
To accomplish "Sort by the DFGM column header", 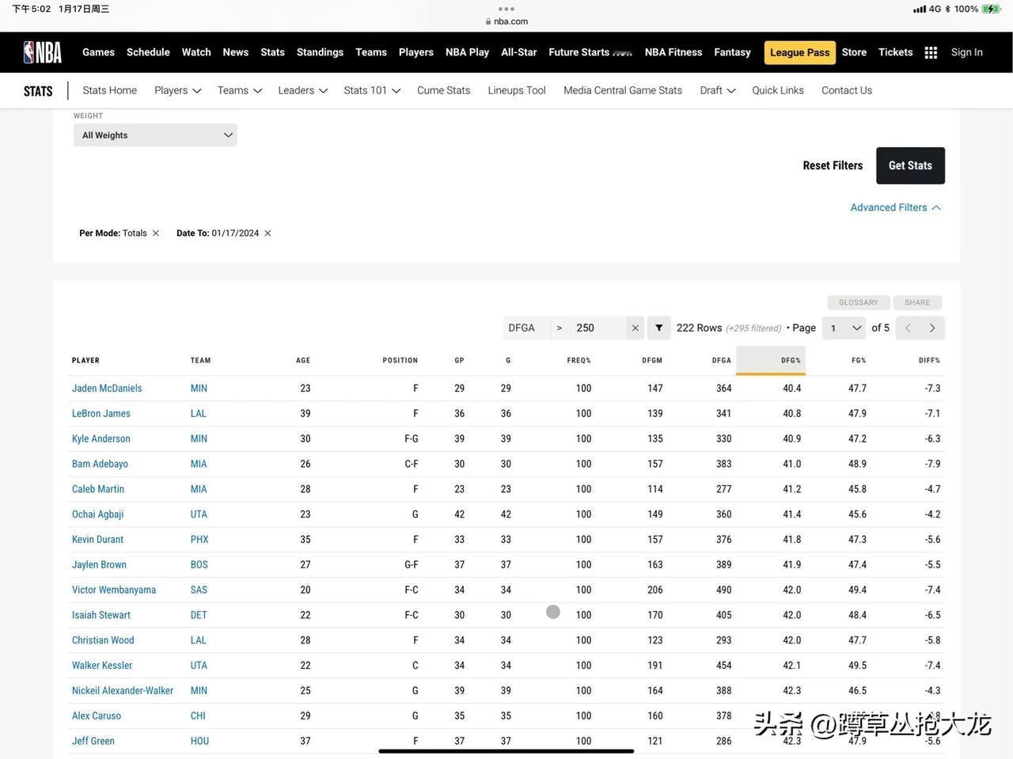I will [652, 360].
